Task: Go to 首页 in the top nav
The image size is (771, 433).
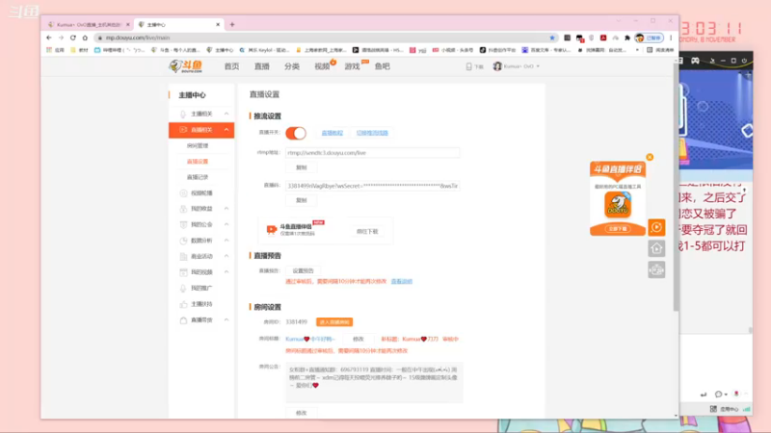Action: [231, 66]
